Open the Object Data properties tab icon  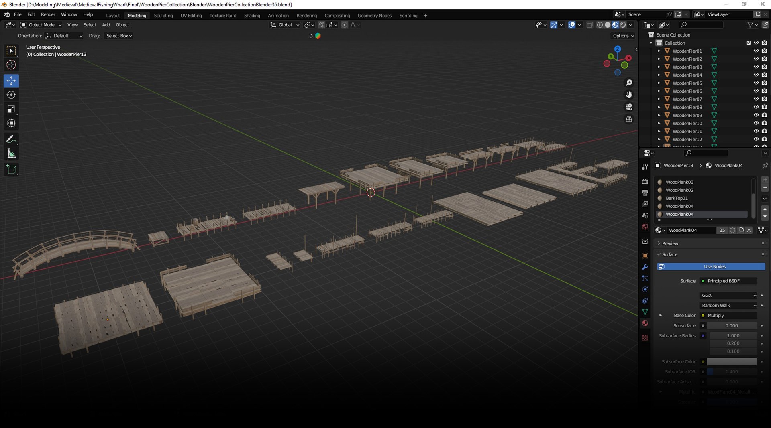point(645,312)
